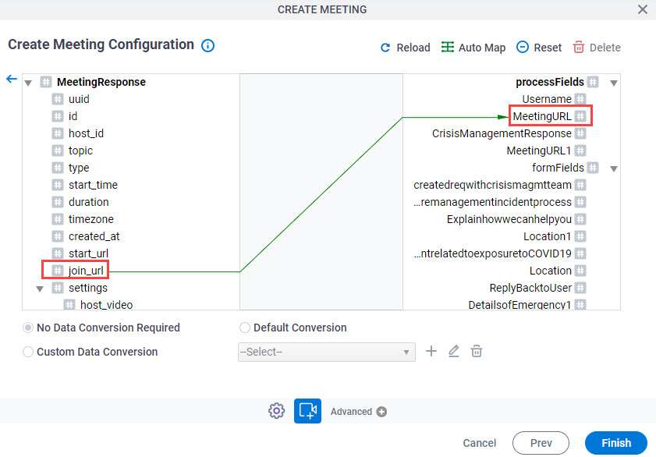This screenshot has width=656, height=457.
Task: Open the create meeting camera tab
Action: click(x=307, y=411)
